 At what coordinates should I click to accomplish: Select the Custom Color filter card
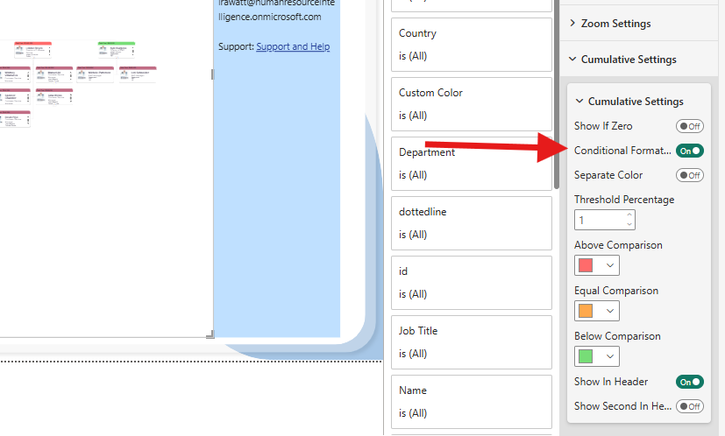click(x=471, y=104)
